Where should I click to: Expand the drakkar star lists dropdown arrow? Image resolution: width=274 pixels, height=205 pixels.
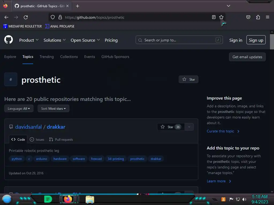(x=189, y=127)
